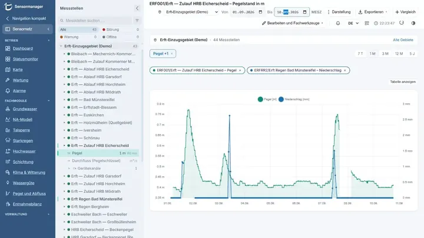
Task: Open the Entnahmebilanz module icon
Action: [8, 205]
